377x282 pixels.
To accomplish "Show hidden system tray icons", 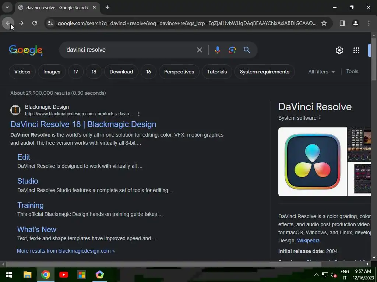I will (316, 275).
